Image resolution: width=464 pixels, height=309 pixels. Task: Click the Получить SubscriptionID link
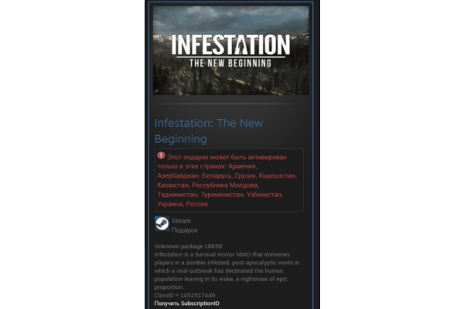point(186,304)
